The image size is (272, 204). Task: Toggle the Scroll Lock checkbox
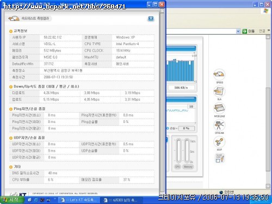click(218, 160)
